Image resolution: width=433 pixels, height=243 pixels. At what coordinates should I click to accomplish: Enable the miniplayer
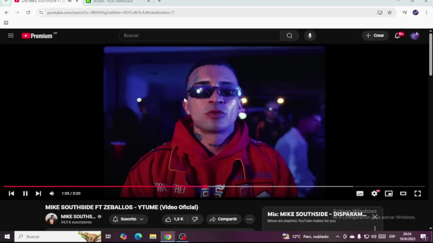389,193
